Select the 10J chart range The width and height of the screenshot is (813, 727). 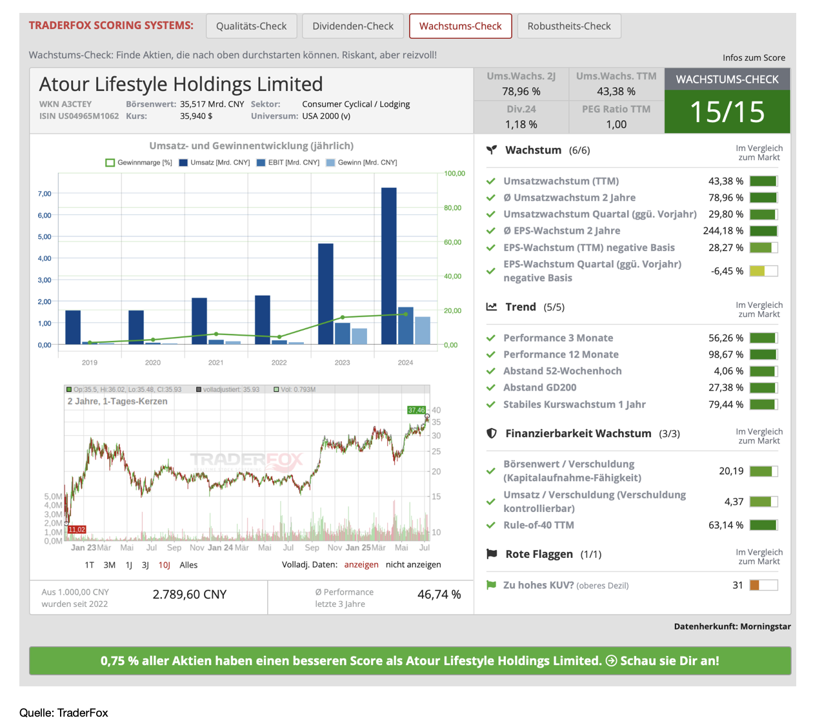(165, 565)
